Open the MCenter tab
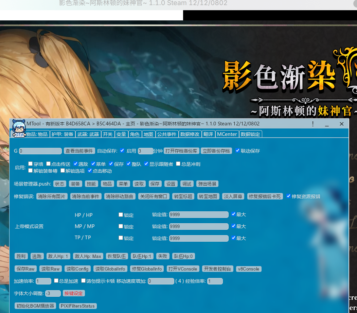This screenshot has height=313, width=357. pos(227,134)
